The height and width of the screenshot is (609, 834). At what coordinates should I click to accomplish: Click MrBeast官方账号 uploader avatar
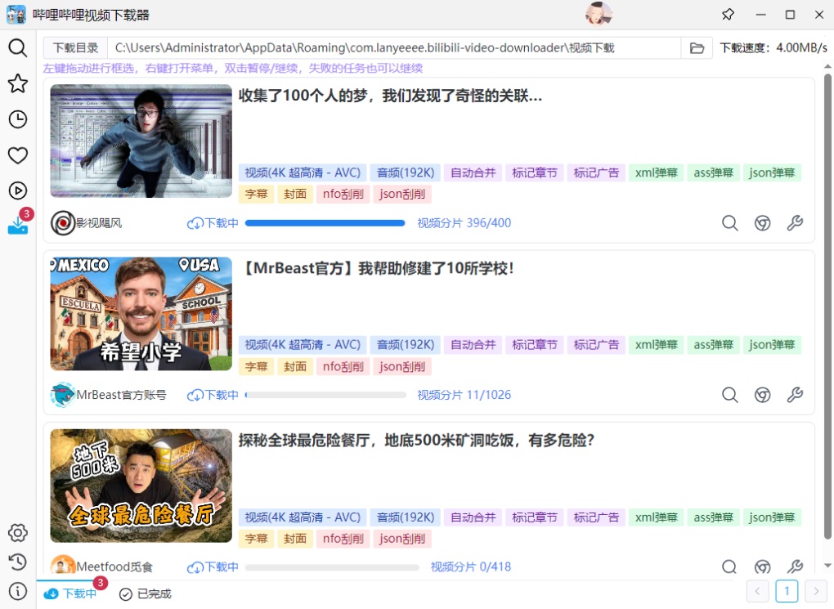(63, 395)
